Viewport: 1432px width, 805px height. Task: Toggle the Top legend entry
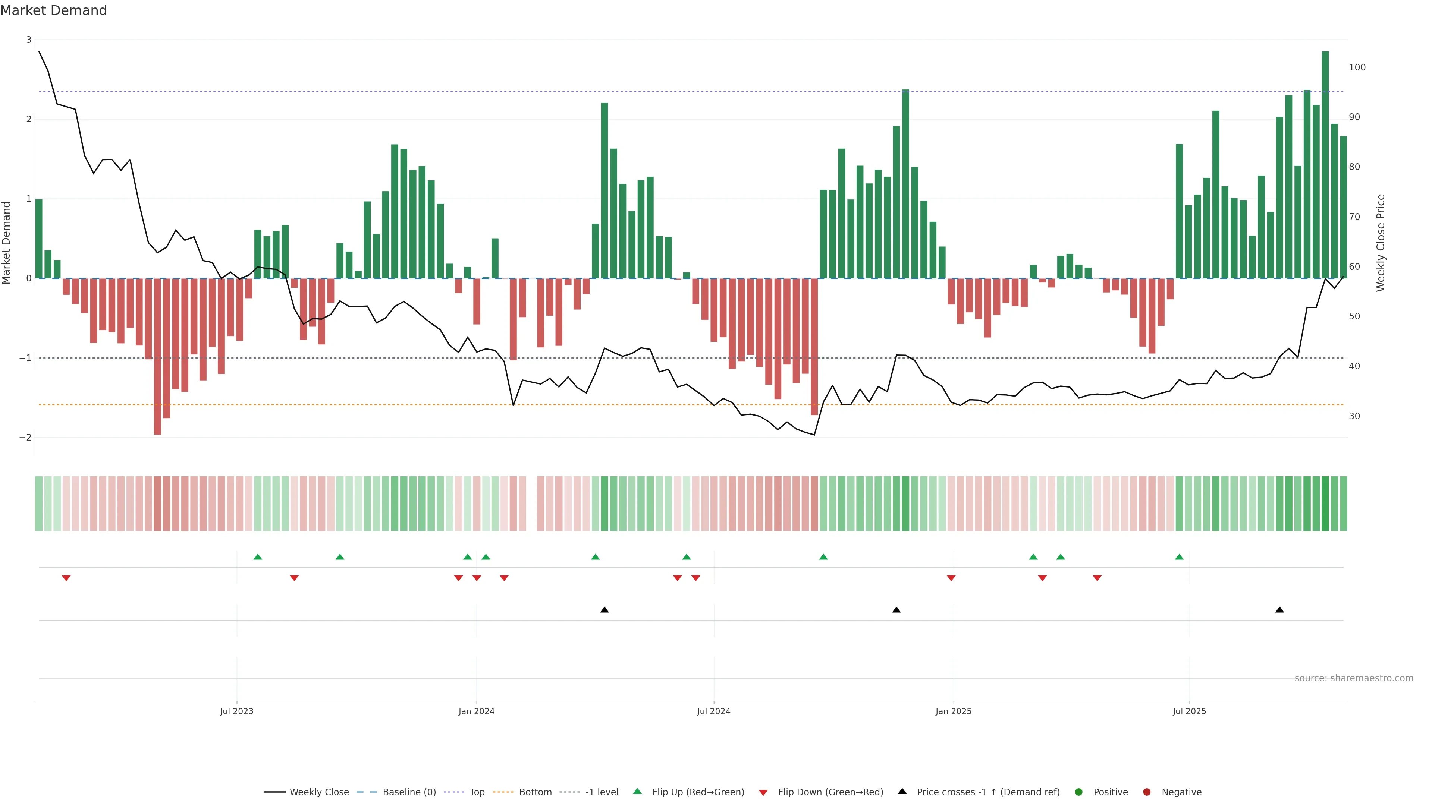pyautogui.click(x=477, y=792)
